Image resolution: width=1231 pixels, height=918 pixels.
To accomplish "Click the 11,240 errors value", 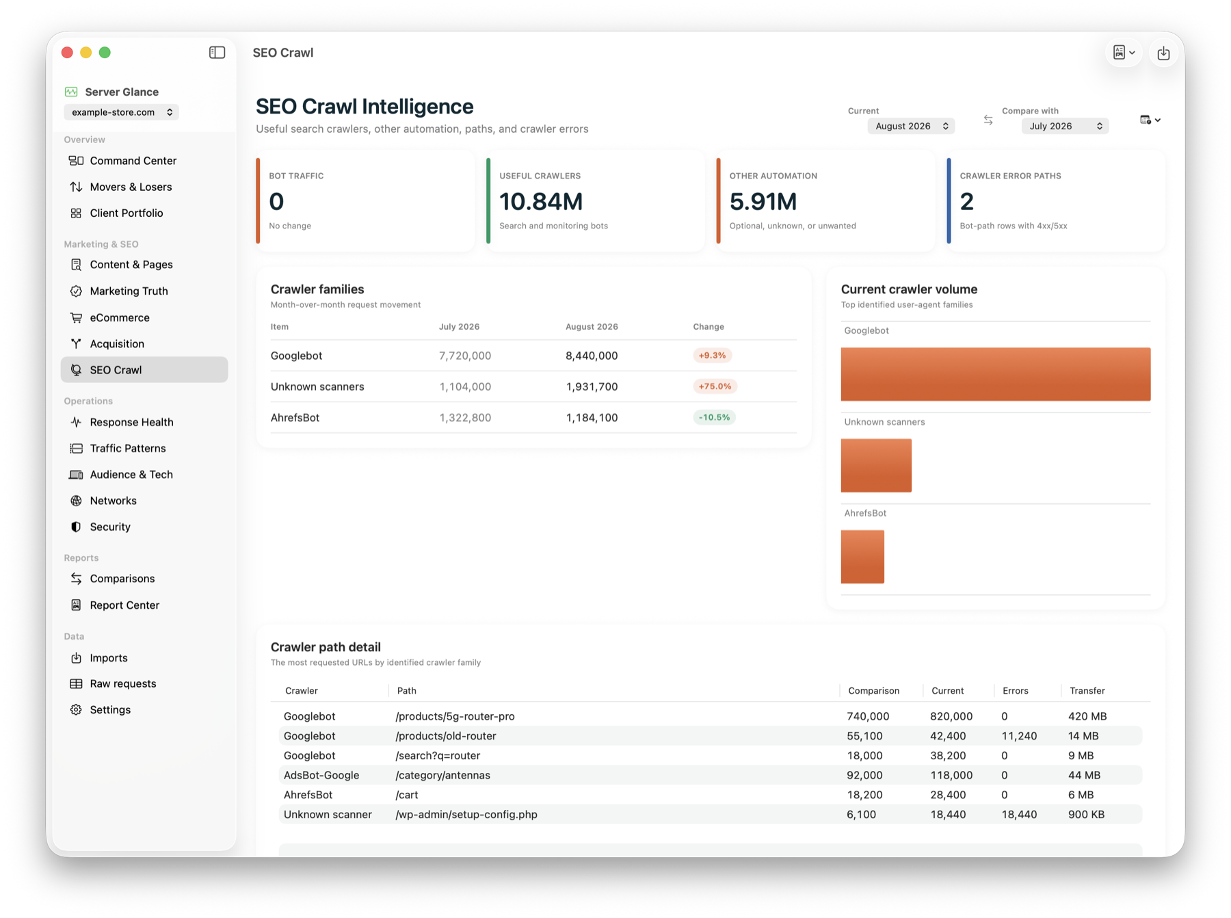I will (x=1019, y=736).
